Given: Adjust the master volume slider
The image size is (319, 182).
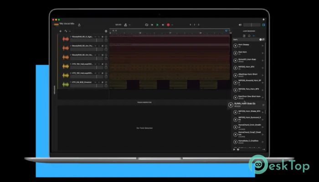Looking at the screenshot, I should [252, 25].
